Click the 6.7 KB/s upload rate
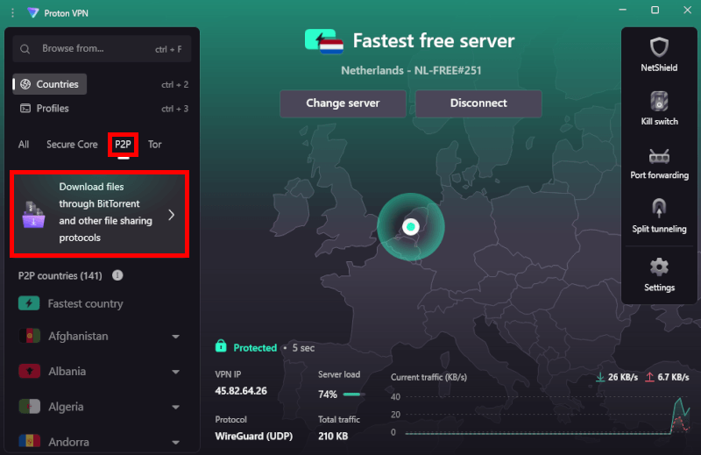 [x=673, y=377]
